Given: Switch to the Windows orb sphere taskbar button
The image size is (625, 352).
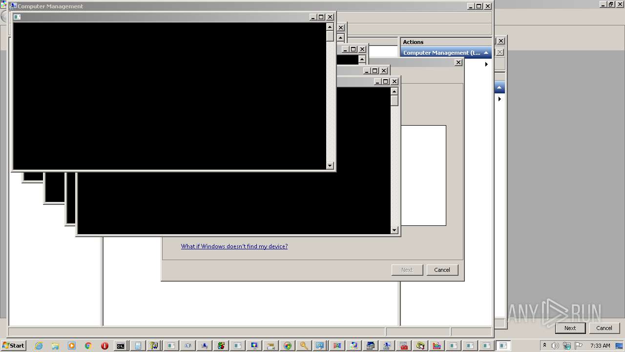Looking at the screenshot, I should pyautogui.click(x=287, y=346).
